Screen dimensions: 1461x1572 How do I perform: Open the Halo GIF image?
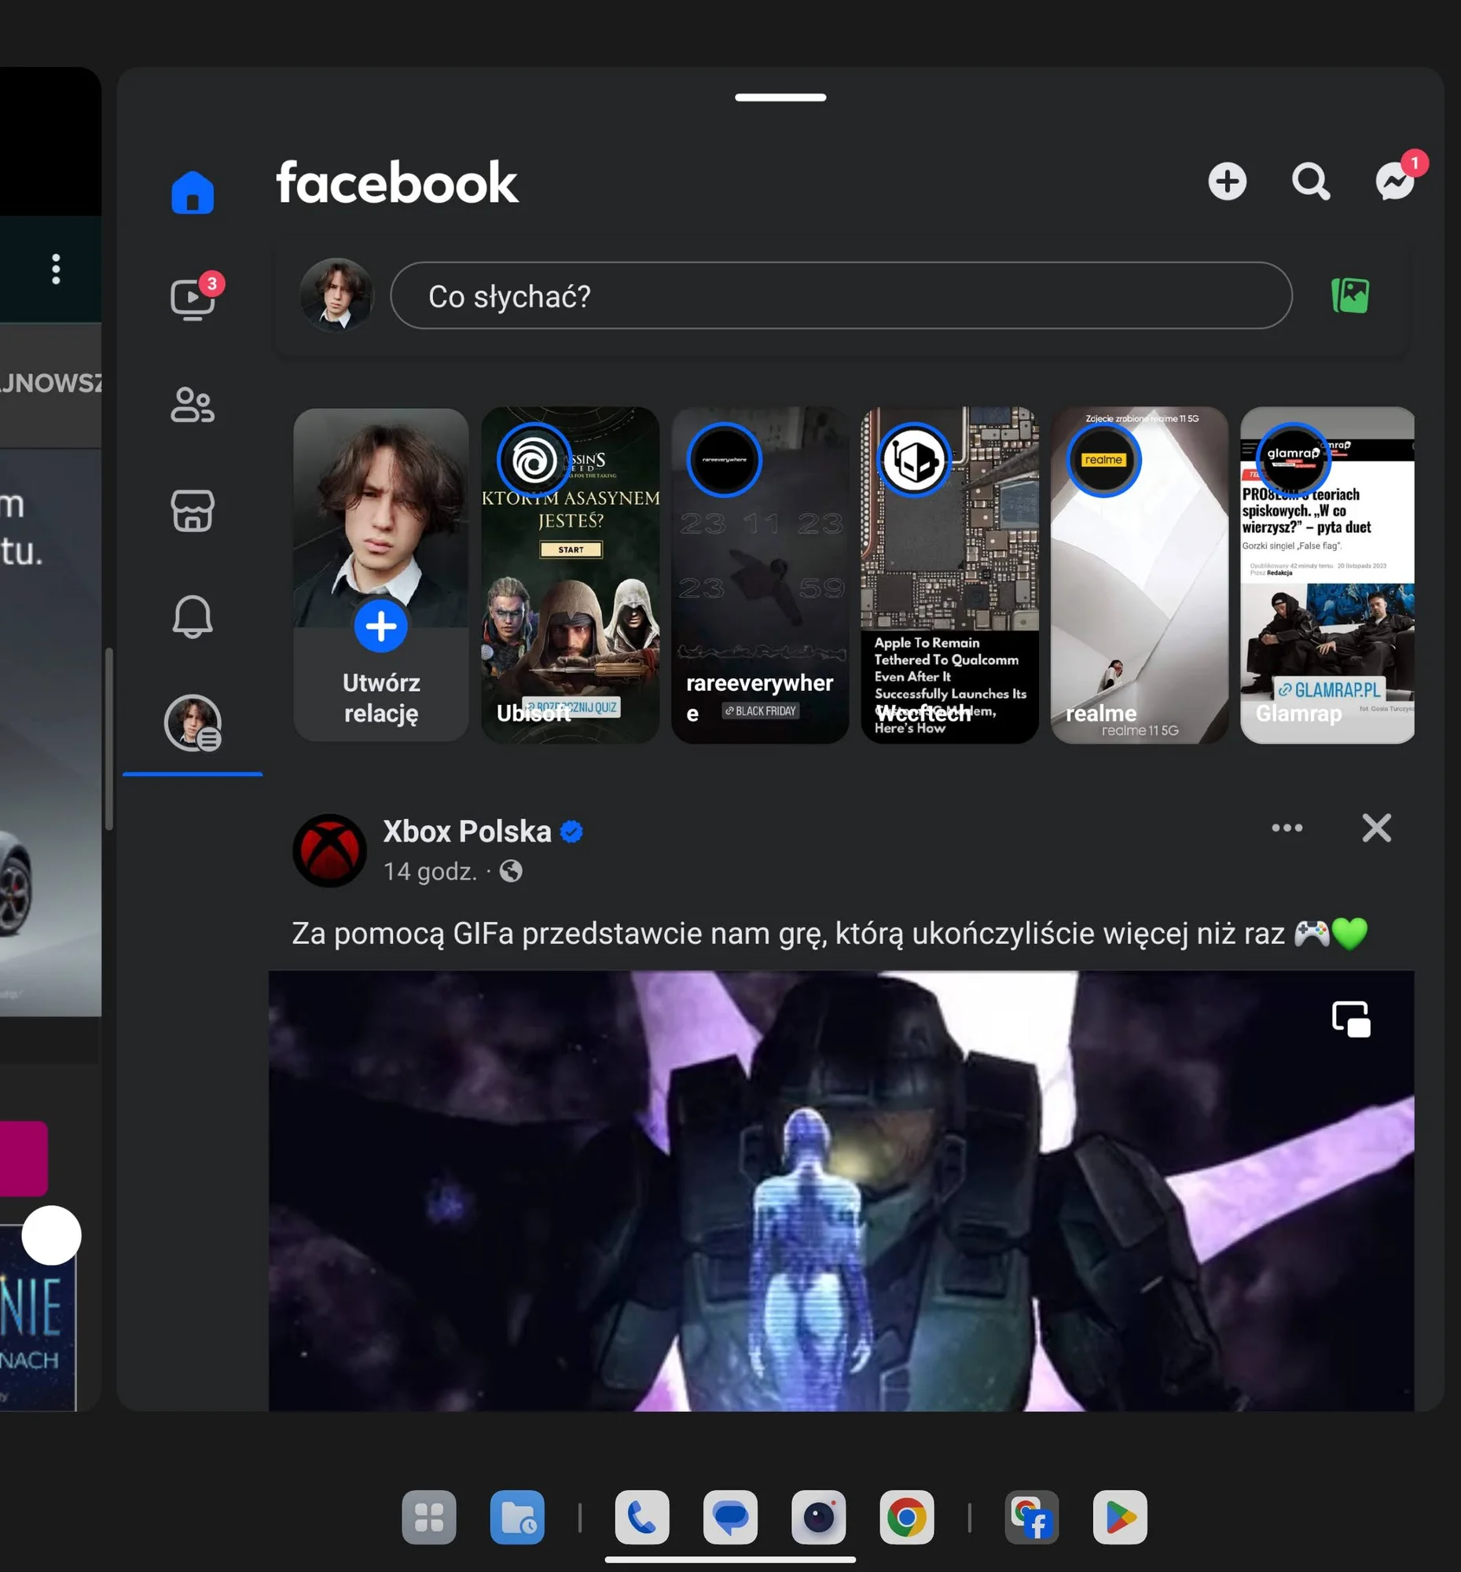click(841, 1191)
